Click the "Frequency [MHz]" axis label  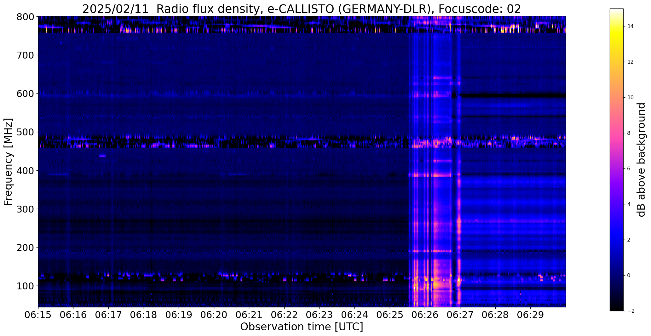tap(8, 162)
